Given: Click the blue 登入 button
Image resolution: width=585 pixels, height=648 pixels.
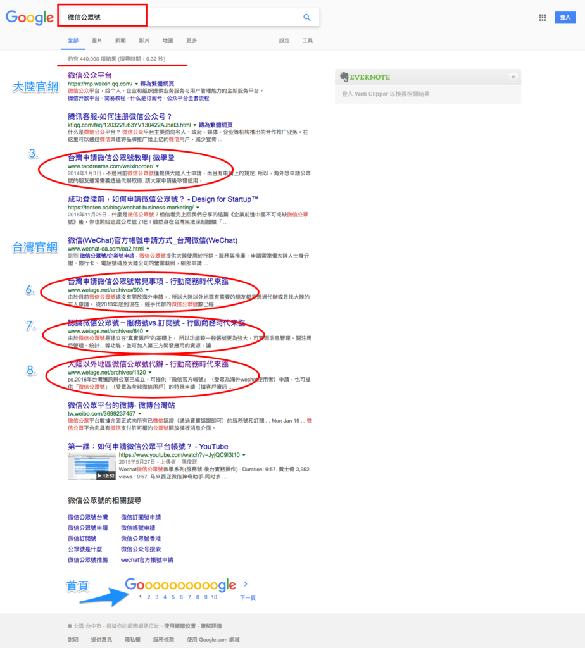Looking at the screenshot, I should [565, 17].
